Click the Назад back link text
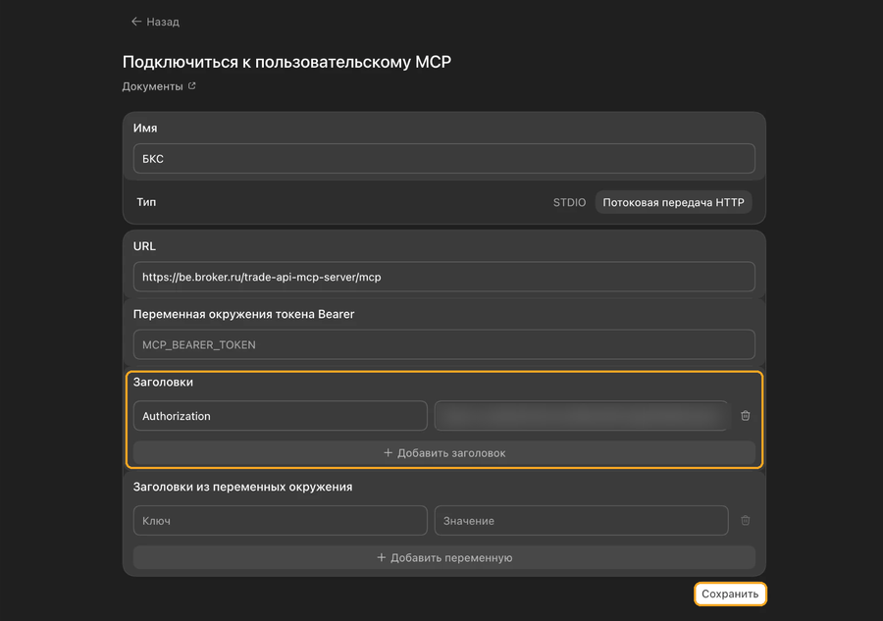This screenshot has height=621, width=883. tap(163, 22)
